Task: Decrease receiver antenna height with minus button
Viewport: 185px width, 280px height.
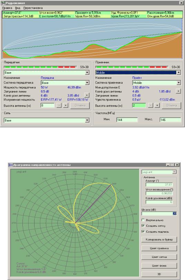Action: point(150,105)
